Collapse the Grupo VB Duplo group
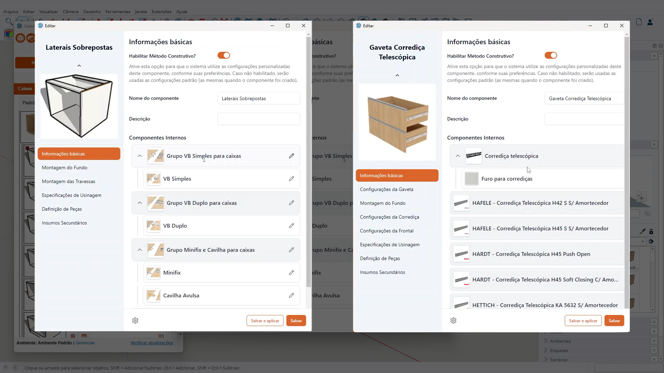Image resolution: width=664 pixels, height=373 pixels. [x=140, y=203]
